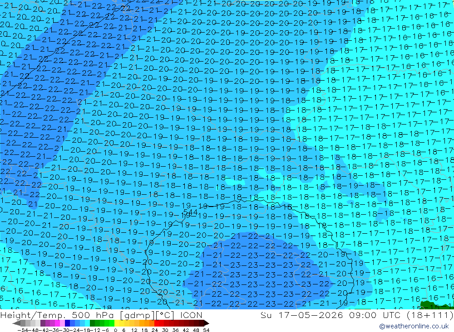
Task: Click the yellow swatch above the 0 label
Action: 117,323
